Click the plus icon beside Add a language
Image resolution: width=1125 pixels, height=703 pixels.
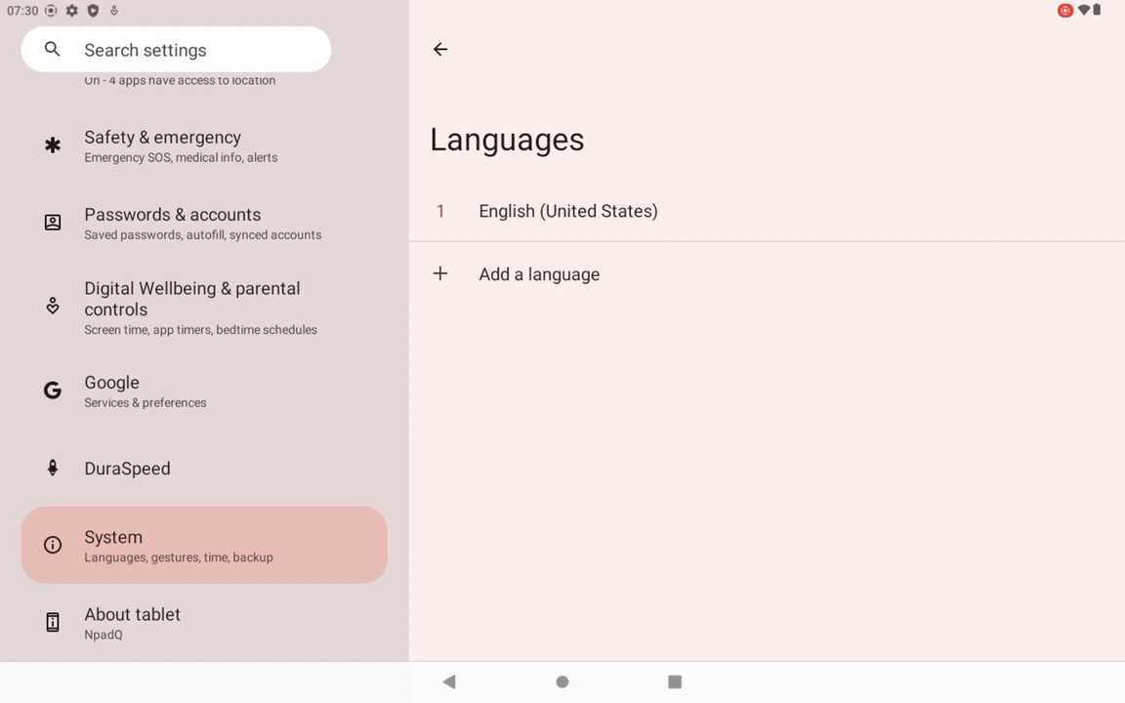pos(439,273)
